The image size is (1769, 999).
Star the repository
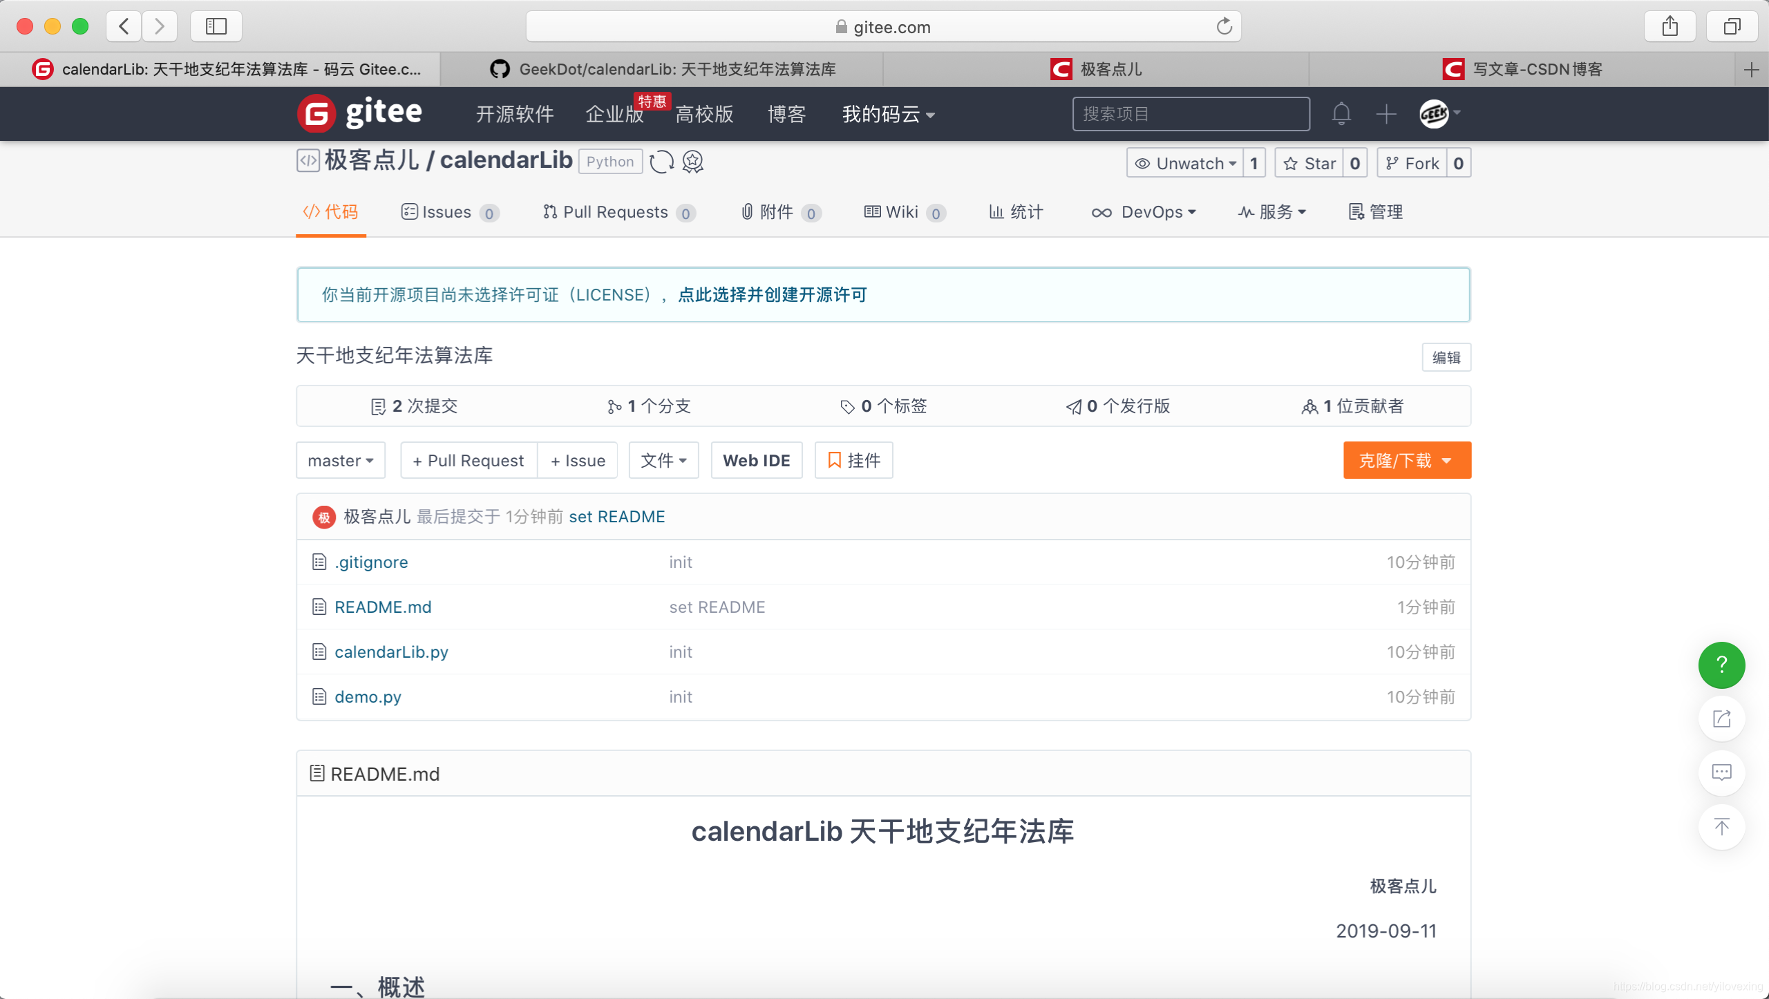click(1309, 163)
